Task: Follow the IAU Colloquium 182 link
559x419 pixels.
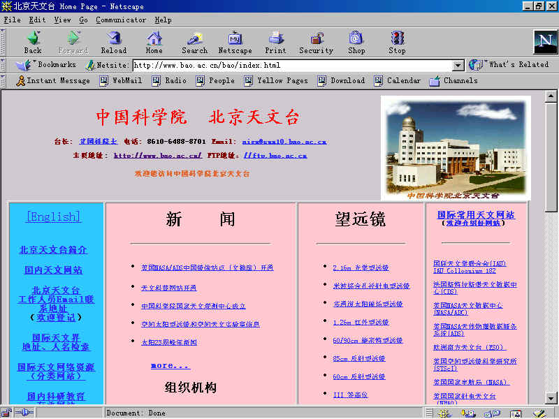Action: [x=465, y=271]
